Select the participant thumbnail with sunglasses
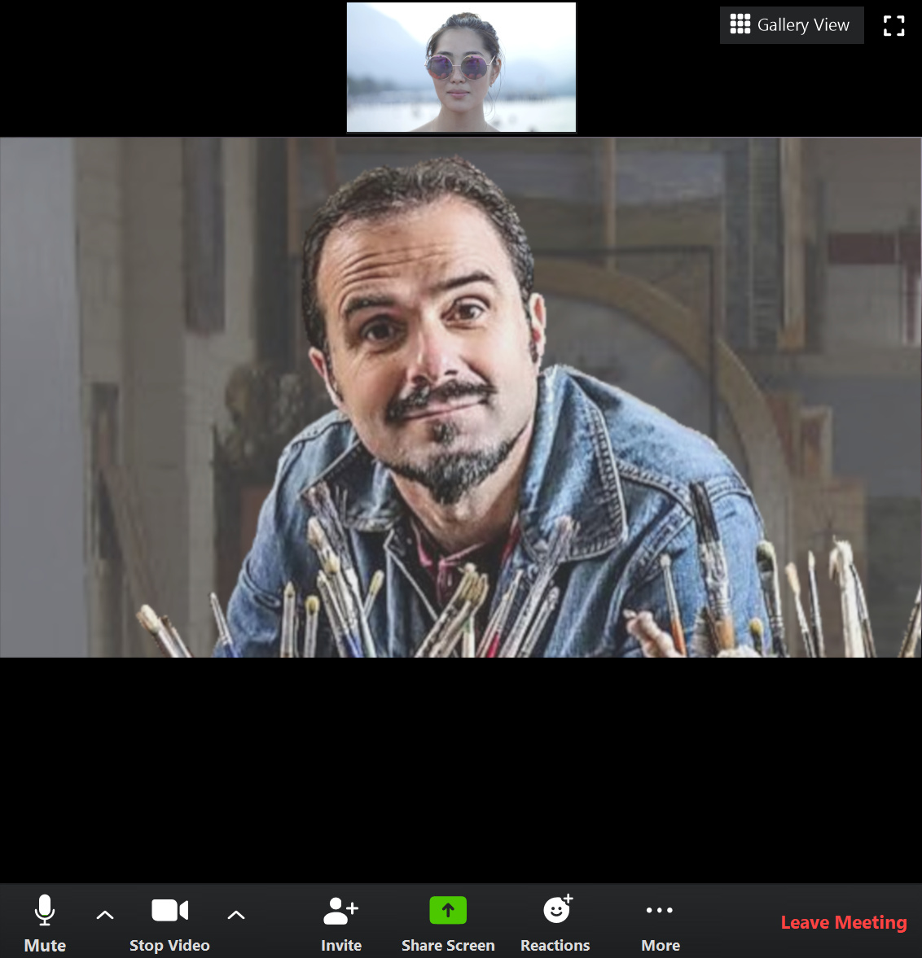922x958 pixels. tap(461, 68)
